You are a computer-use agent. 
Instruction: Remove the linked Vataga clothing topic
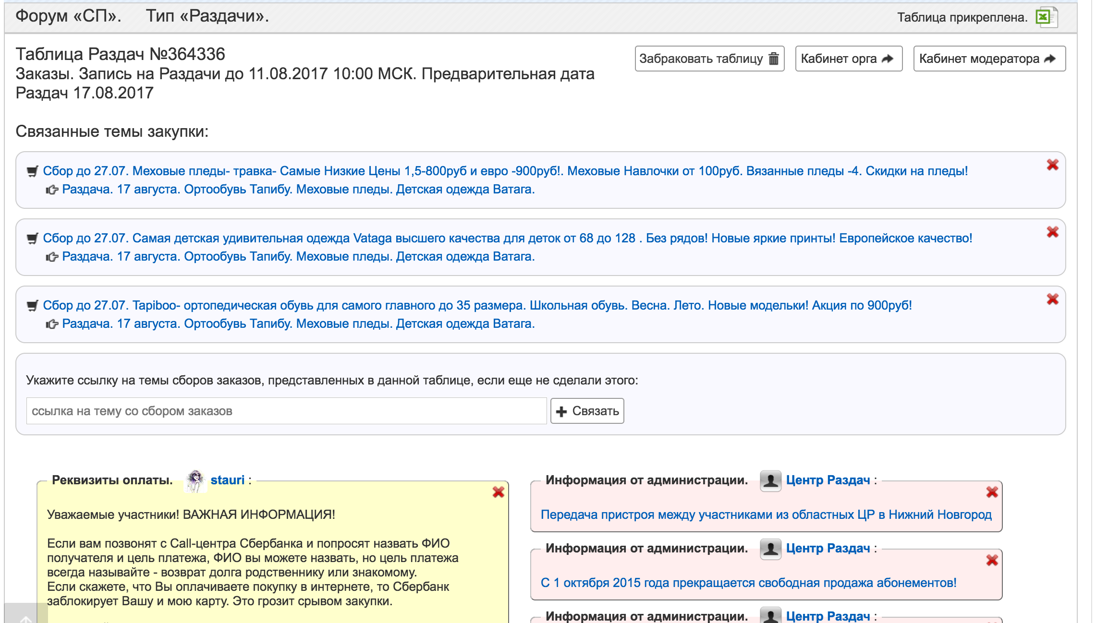pos(1052,232)
